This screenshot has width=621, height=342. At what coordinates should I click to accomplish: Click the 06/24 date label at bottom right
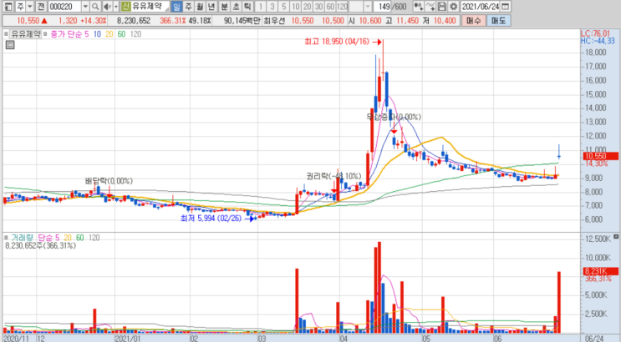point(594,339)
